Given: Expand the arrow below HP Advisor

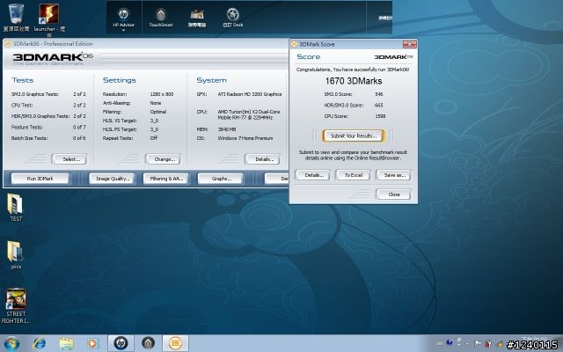Looking at the screenshot, I should 123,30.
